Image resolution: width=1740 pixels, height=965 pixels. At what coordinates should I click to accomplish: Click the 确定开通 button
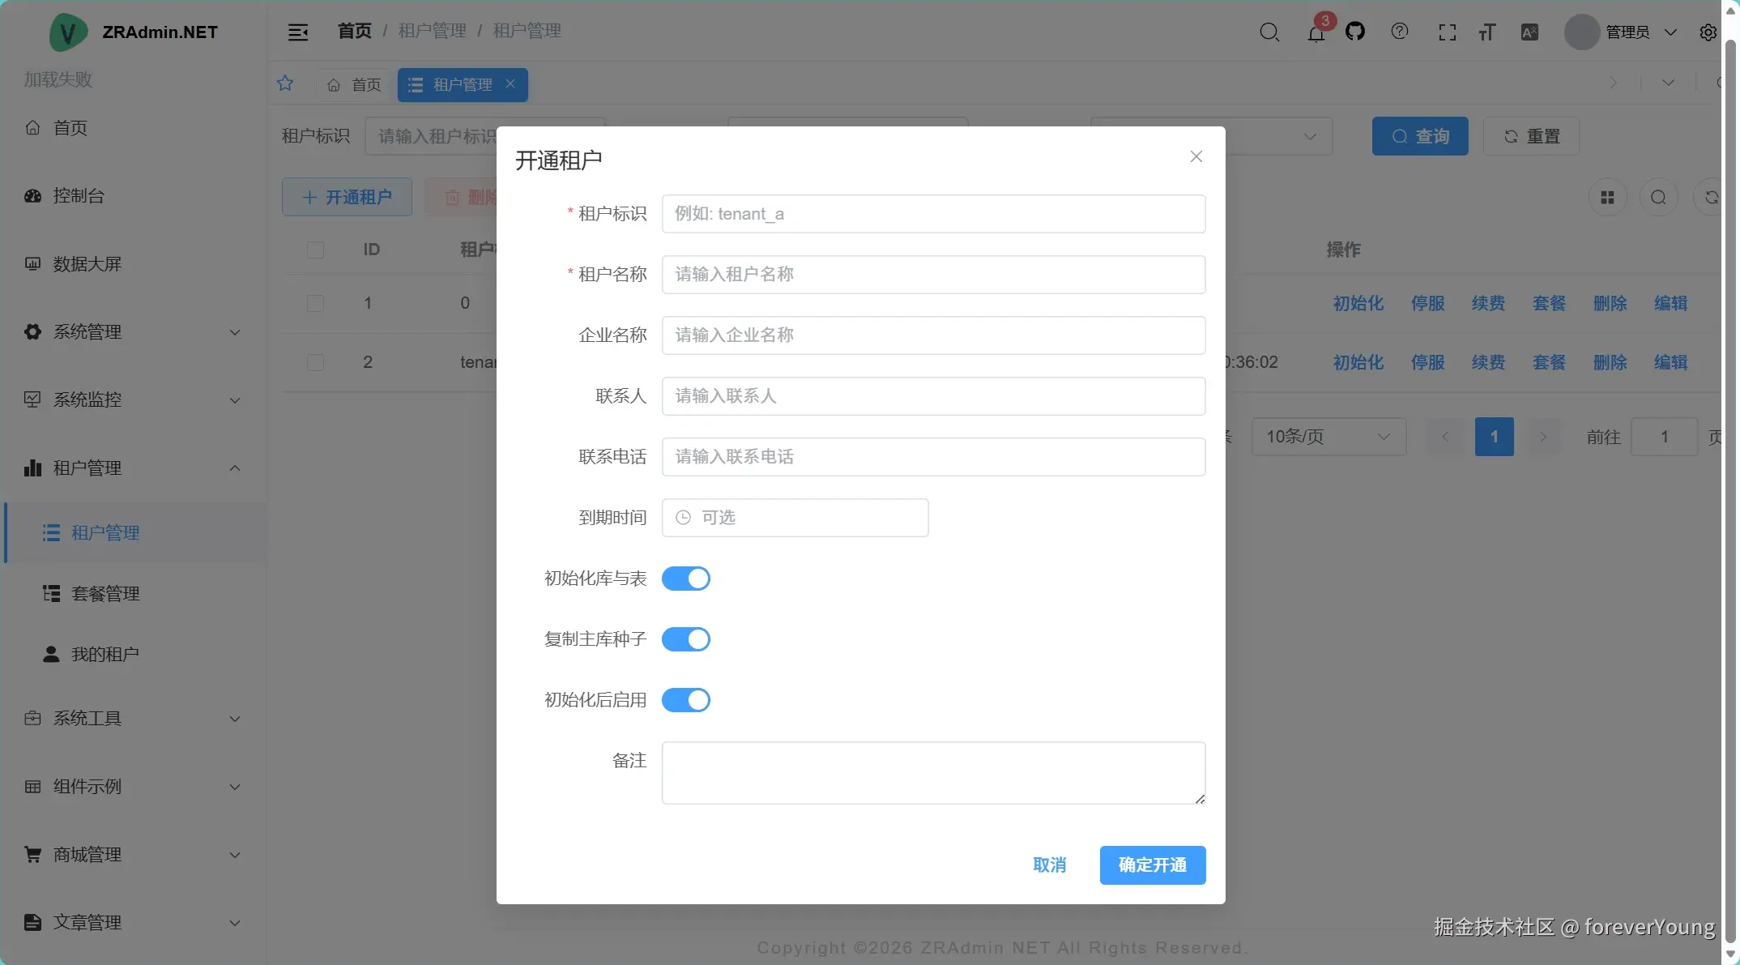pos(1153,865)
